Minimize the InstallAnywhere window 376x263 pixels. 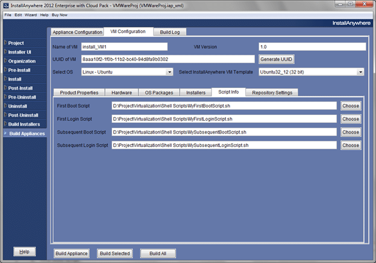coord(340,4)
